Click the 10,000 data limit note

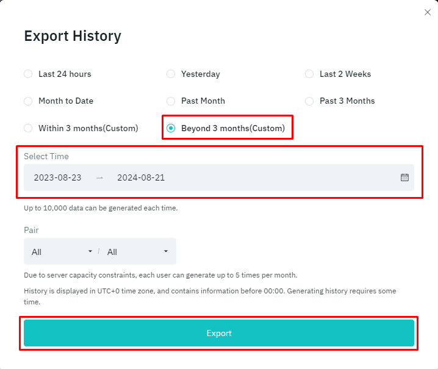[x=101, y=208]
